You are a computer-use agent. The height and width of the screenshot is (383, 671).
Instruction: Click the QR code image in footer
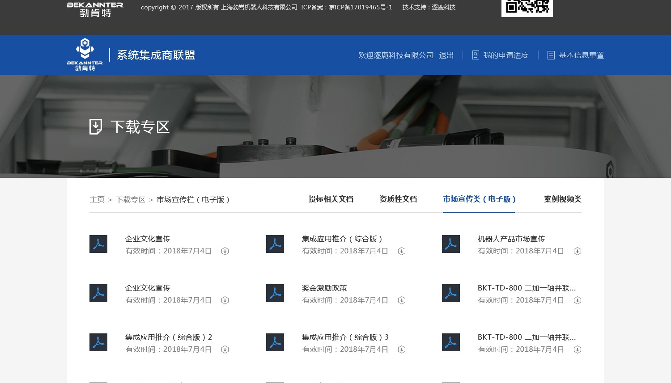[x=527, y=8]
